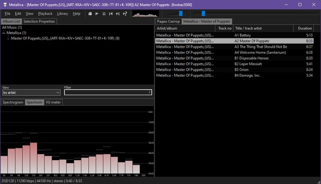The width and height of the screenshot is (321, 184).
Task: Sort playlist by Duration column header
Action: (x=304, y=28)
